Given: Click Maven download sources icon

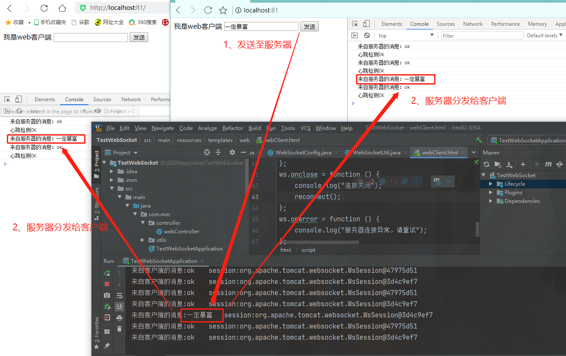Looking at the screenshot, I should 509,164.
